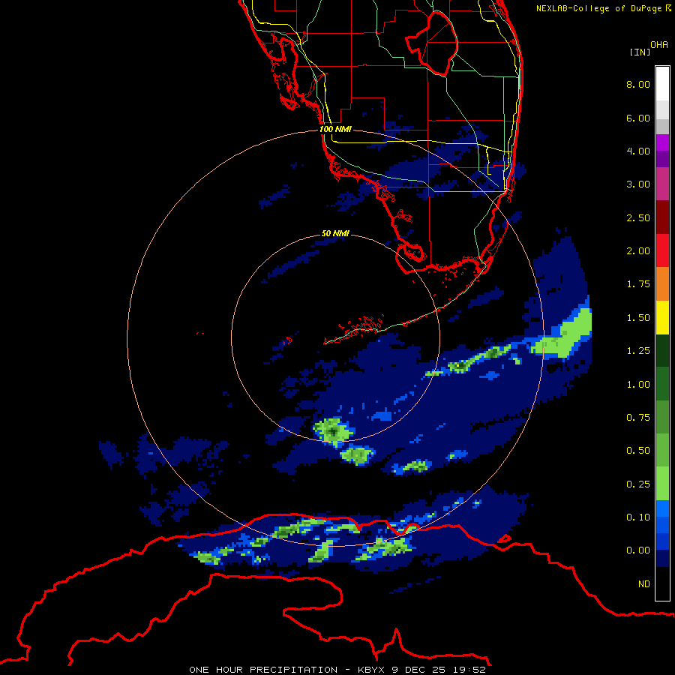Click the 100 NMI range ring label

coord(335,129)
